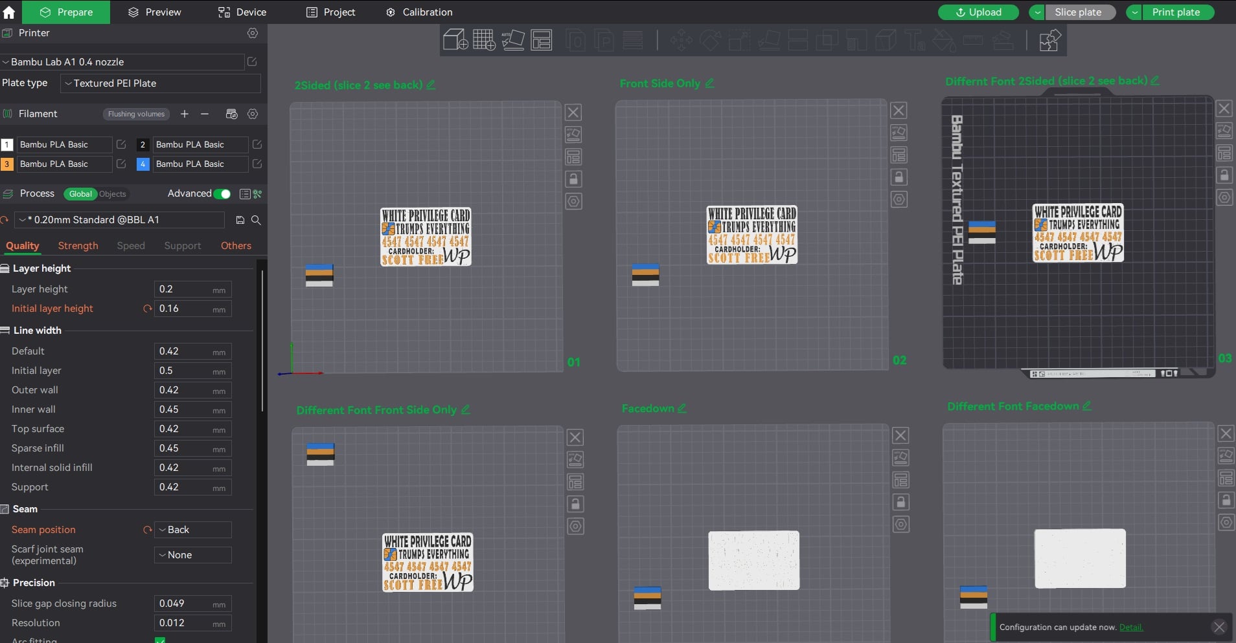Click the save process preset icon

coord(240,220)
